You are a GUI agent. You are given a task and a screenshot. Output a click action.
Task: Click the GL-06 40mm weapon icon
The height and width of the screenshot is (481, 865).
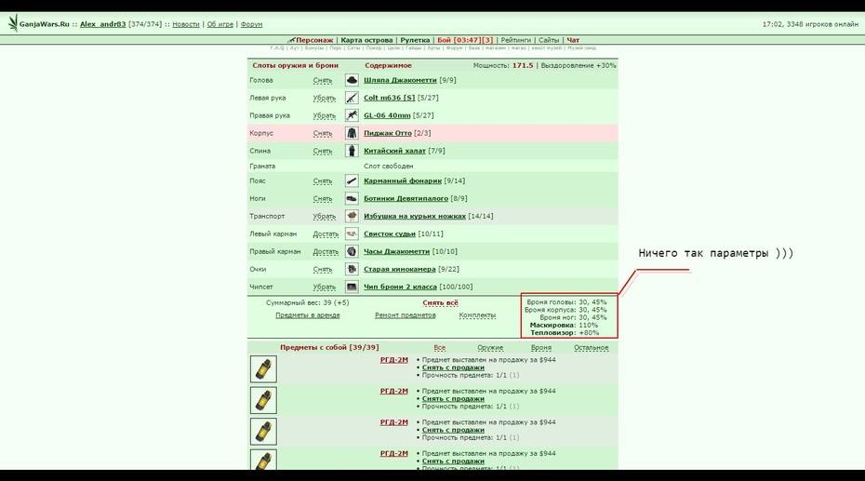point(352,115)
